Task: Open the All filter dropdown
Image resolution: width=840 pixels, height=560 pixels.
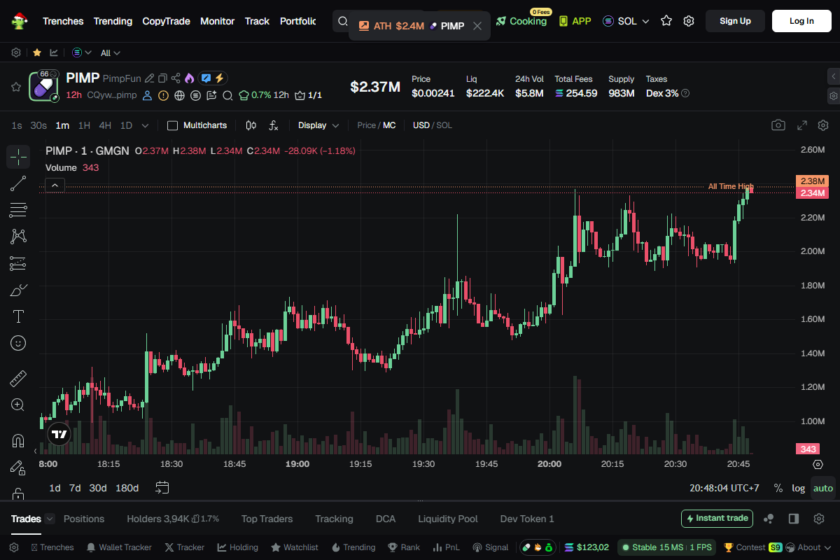Action: point(111,52)
